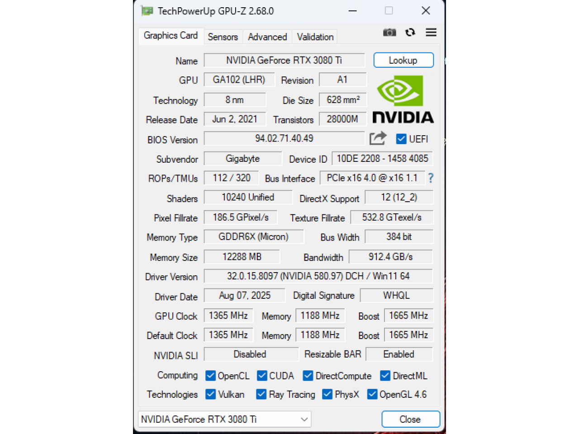
Task: Click the GPU Clock value 1365 MHz
Action: click(228, 315)
